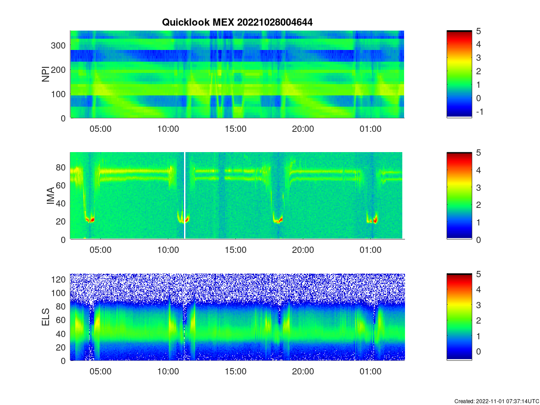
Task: Click the 15:00 time tick under the ELS panel
Action: [x=235, y=371]
